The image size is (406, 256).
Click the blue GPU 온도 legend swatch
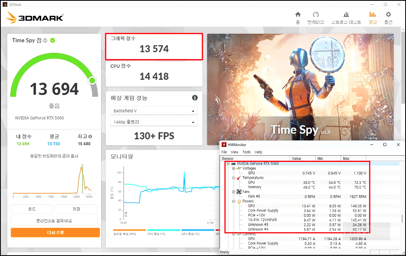tap(198, 230)
